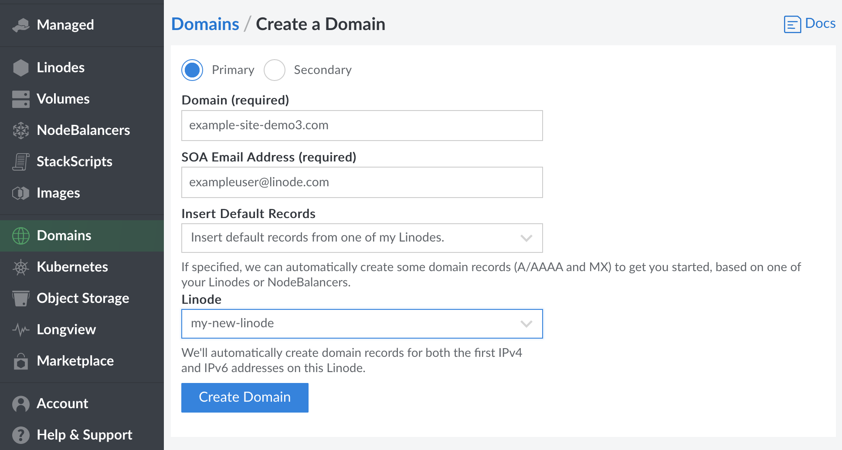Open Object Storage via its bucket icon
This screenshot has width=842, height=450.
(20, 298)
